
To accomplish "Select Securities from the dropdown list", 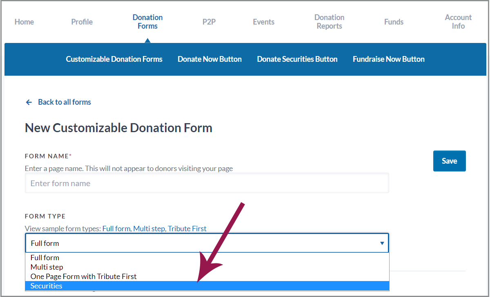I will tap(47, 286).
